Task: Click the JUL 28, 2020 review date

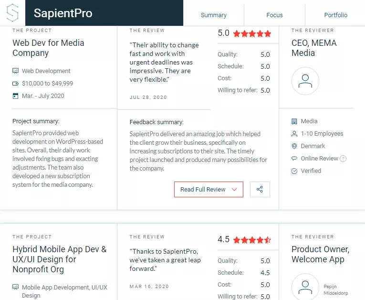Action: pyautogui.click(x=148, y=97)
